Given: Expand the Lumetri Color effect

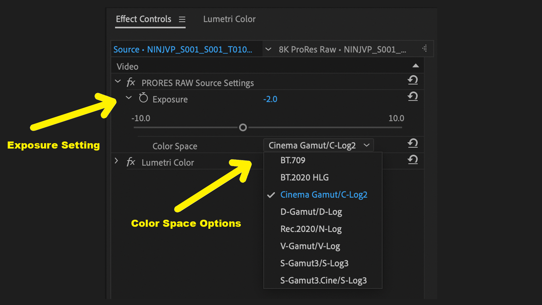Looking at the screenshot, I should [116, 161].
